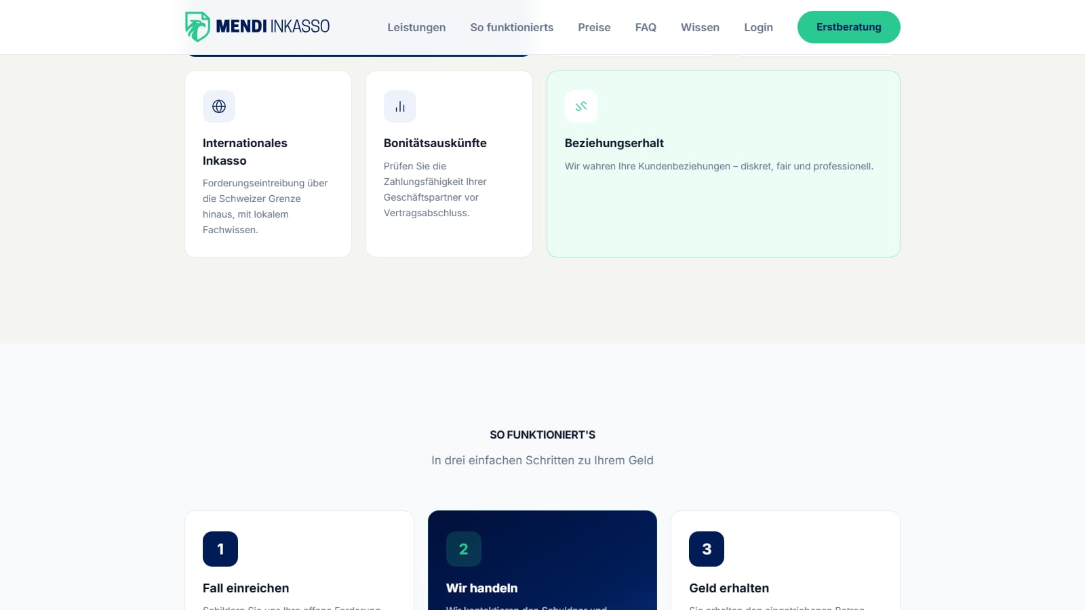Open the Preise navigation link

tap(594, 27)
